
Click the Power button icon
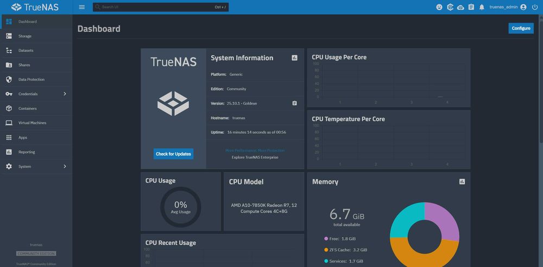(535, 7)
